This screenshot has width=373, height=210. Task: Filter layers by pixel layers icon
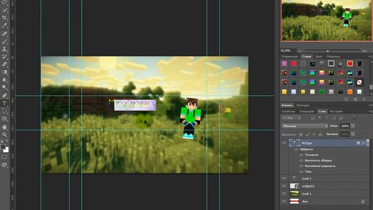click(313, 118)
